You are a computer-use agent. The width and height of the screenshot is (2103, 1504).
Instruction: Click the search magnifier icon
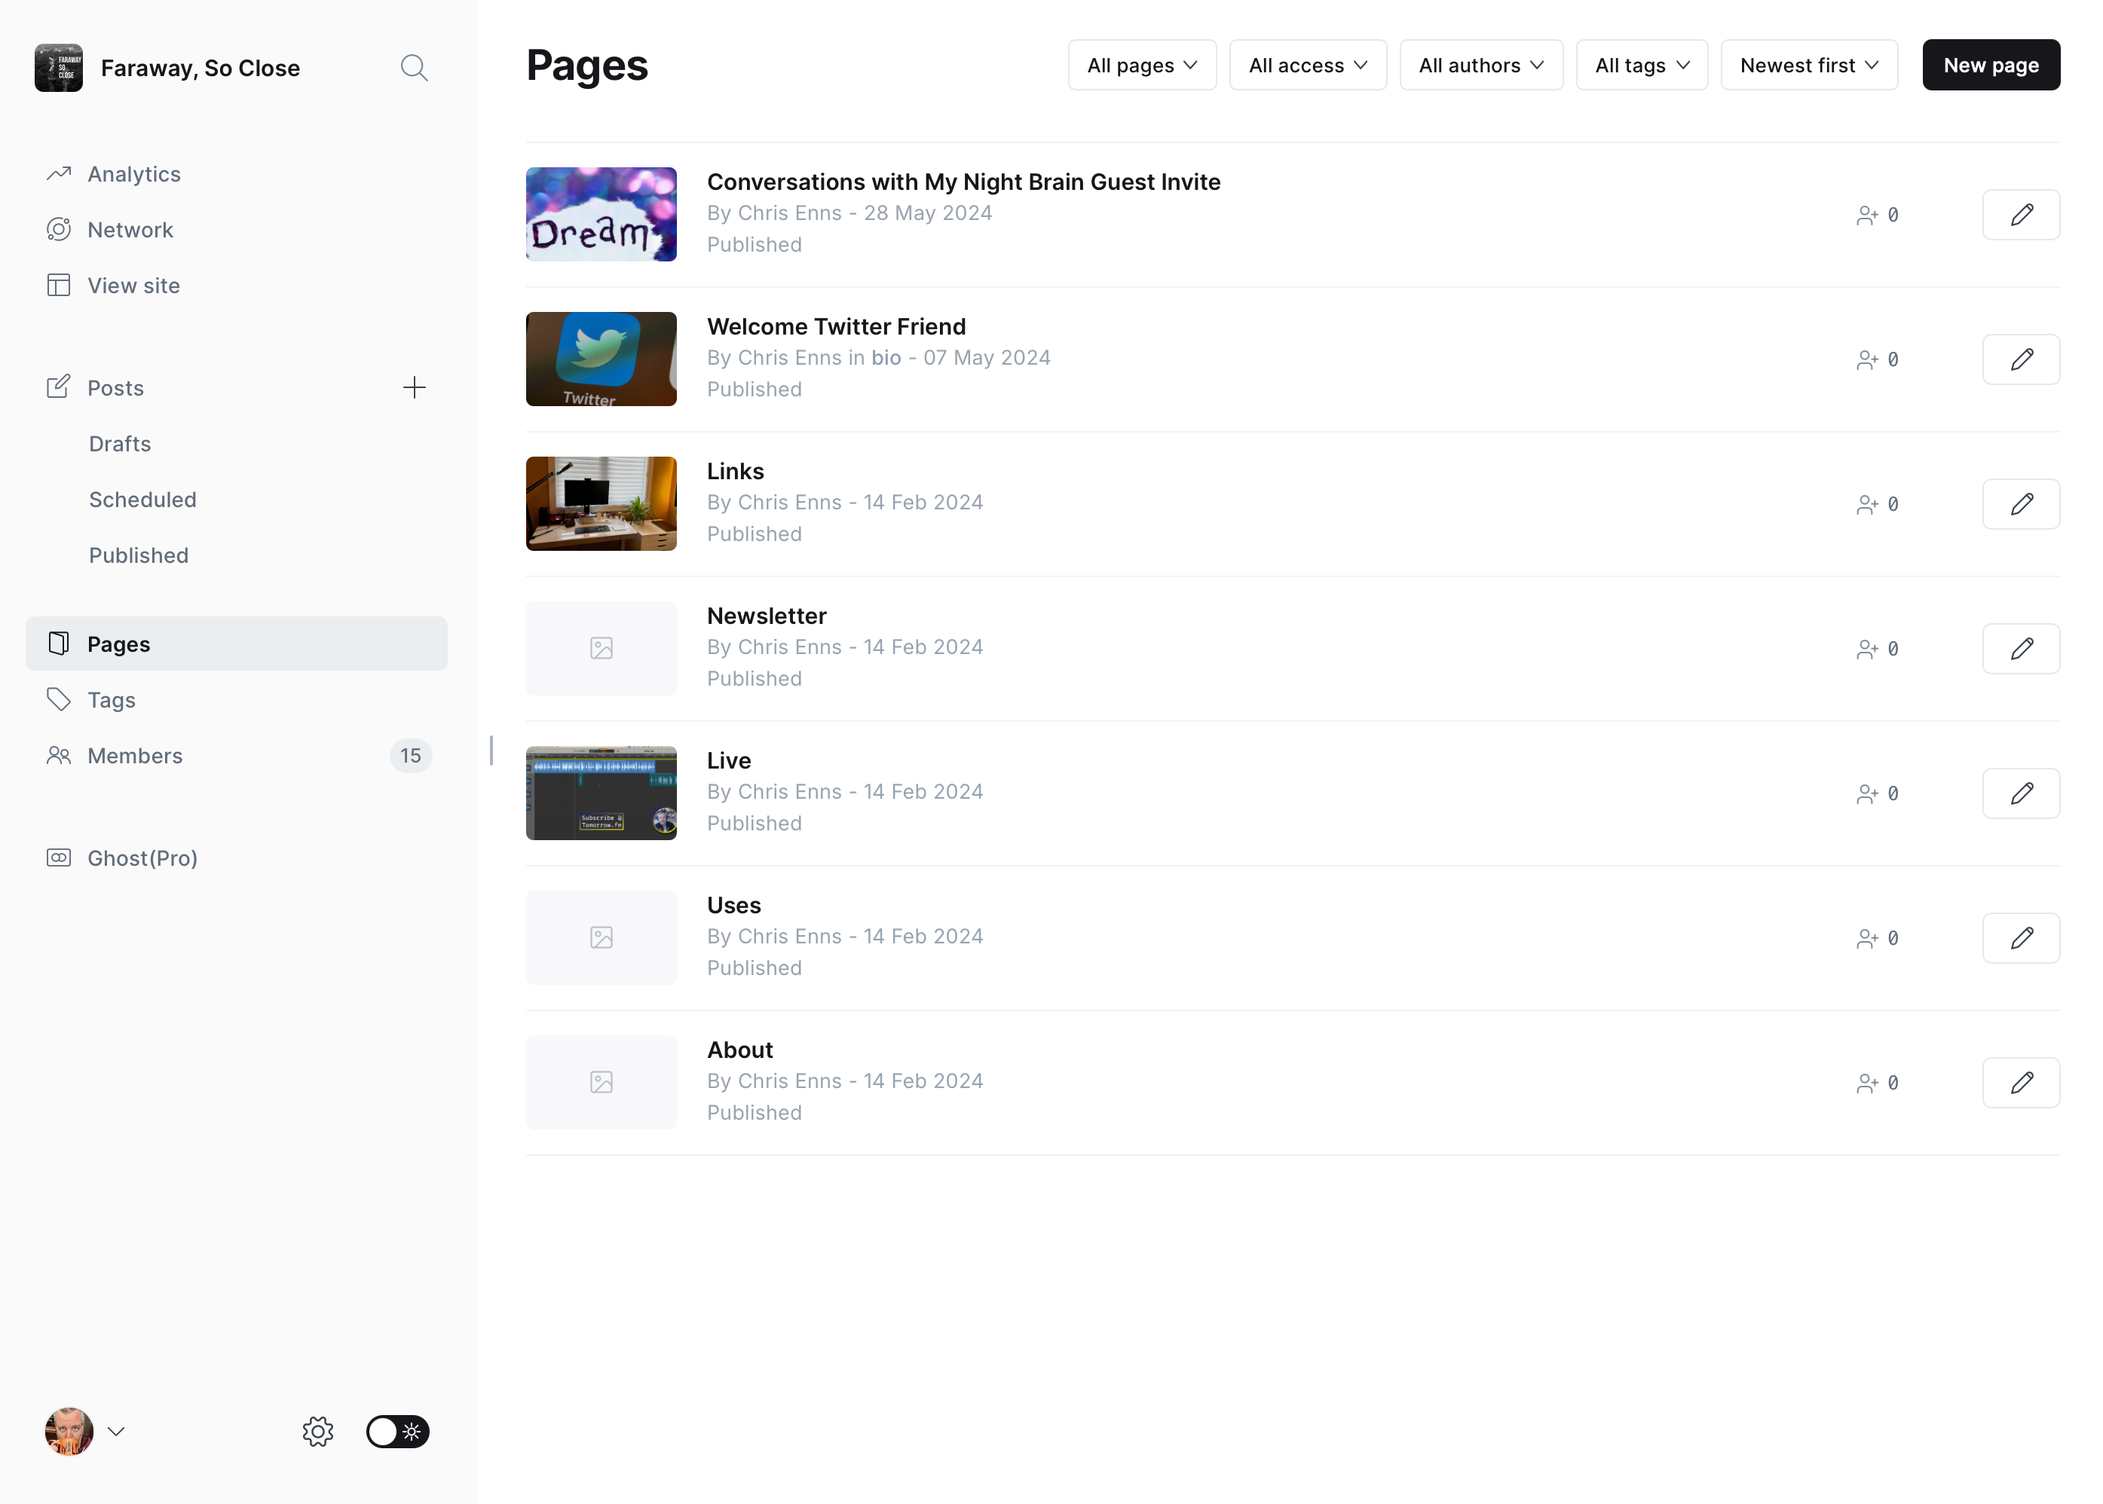tap(413, 68)
